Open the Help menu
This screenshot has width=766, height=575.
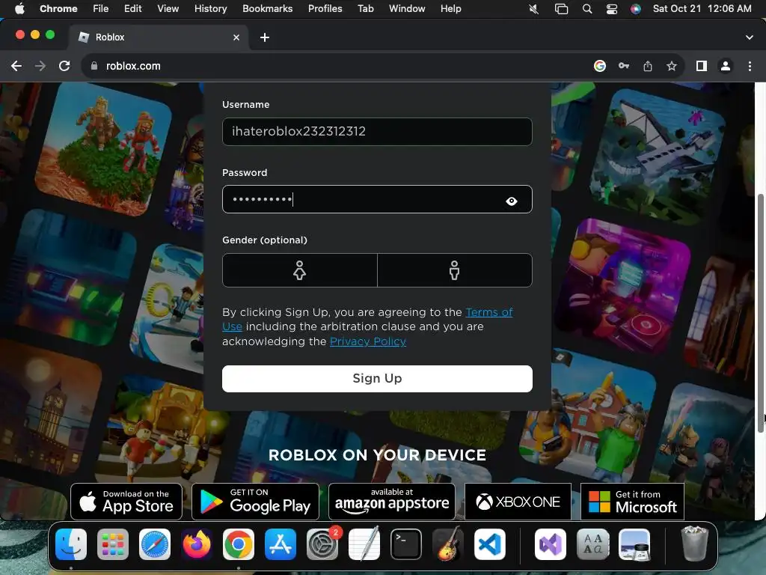coord(450,9)
